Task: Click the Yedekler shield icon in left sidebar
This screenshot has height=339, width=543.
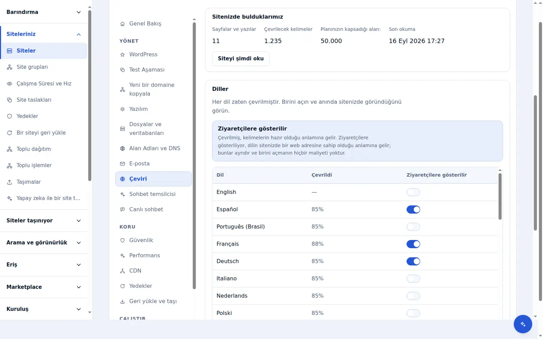Action: click(x=9, y=116)
